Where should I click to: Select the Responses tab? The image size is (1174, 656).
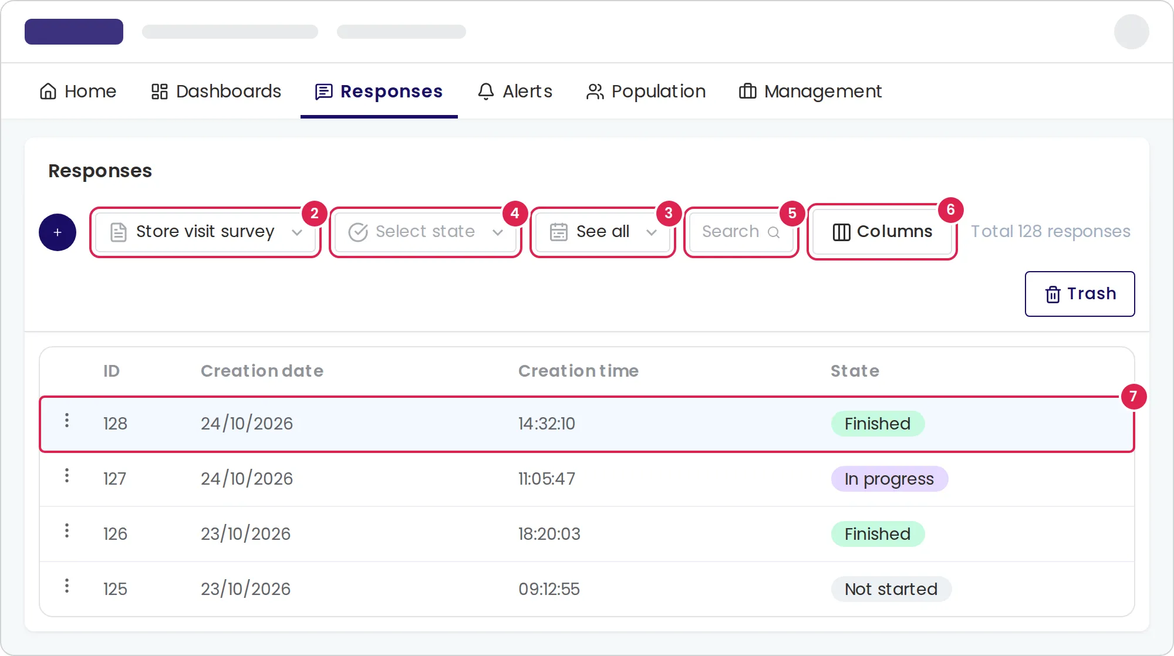(x=379, y=92)
